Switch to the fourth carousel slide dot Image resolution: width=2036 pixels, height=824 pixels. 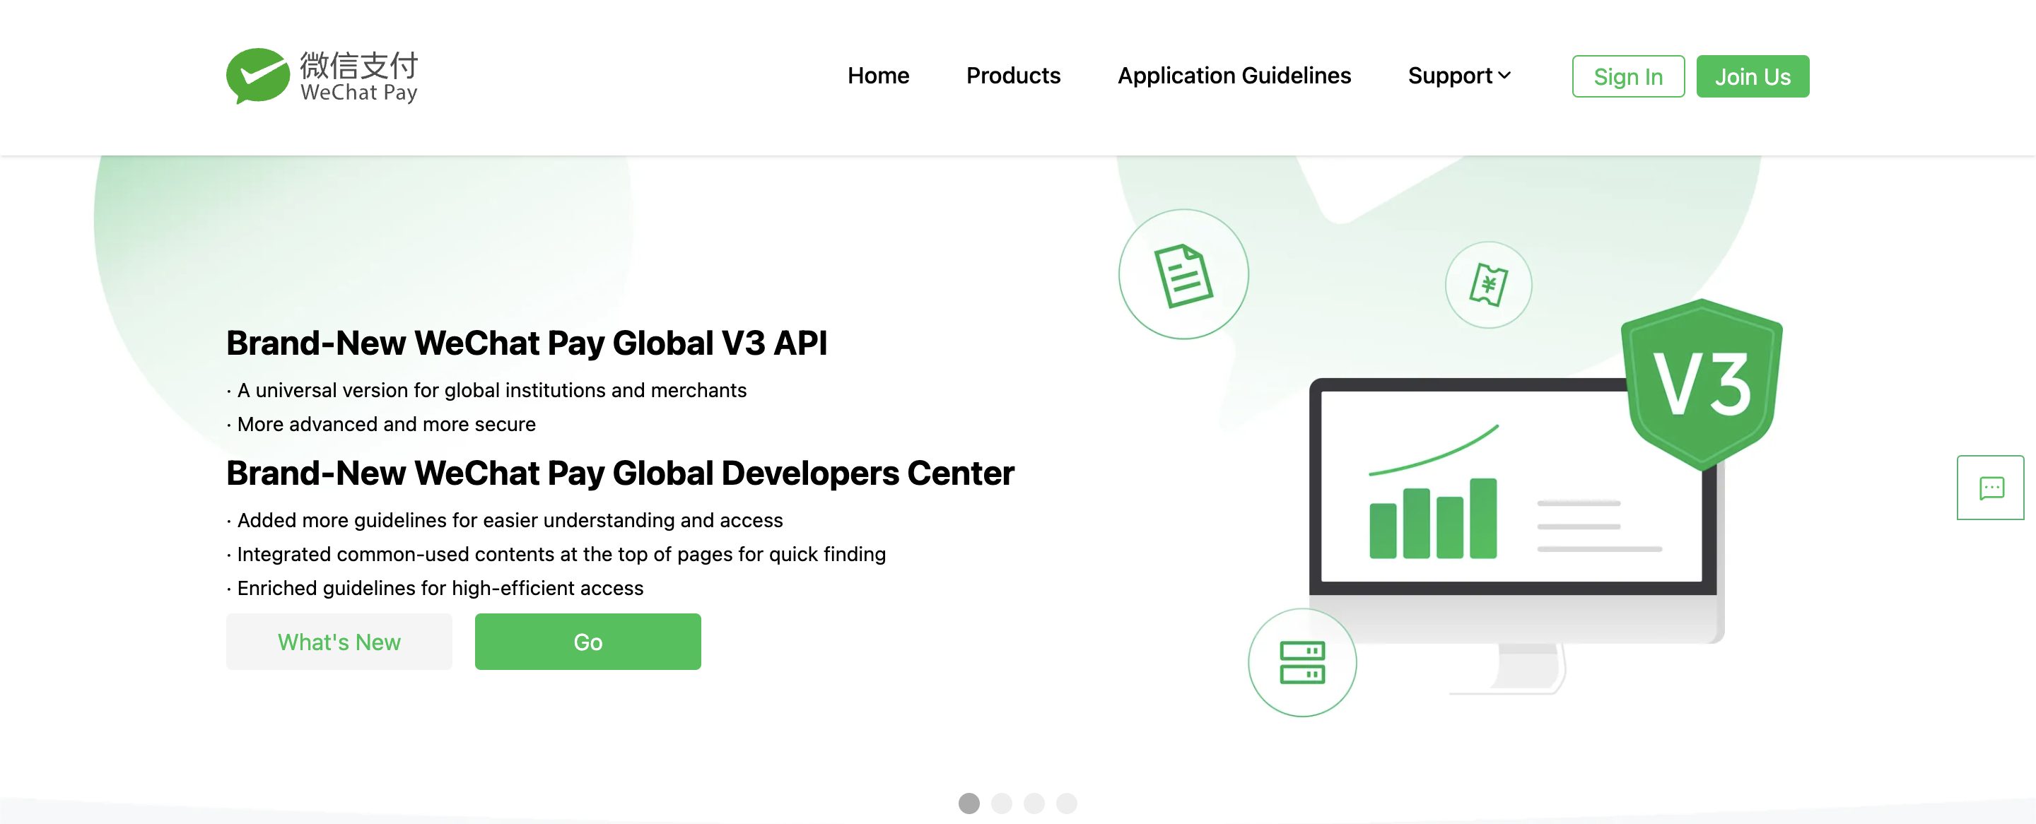(x=1066, y=803)
